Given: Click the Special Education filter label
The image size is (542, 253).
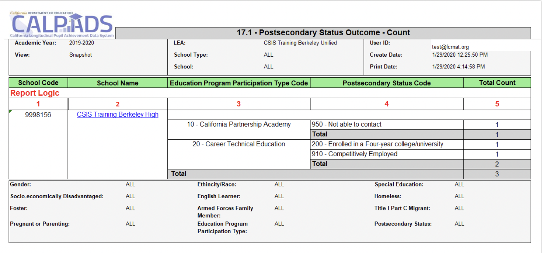Looking at the screenshot, I should [399, 185].
